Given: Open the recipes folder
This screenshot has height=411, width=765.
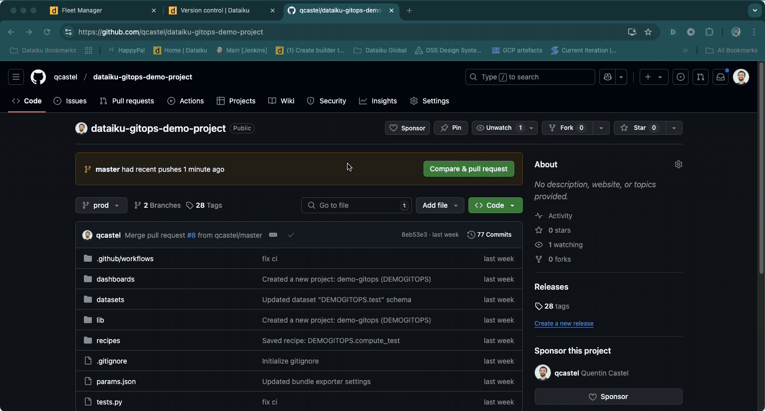Looking at the screenshot, I should click(x=108, y=341).
